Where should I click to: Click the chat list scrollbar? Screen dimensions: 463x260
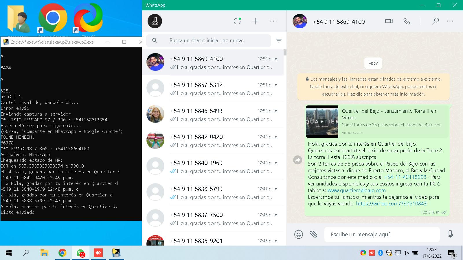coord(285,53)
